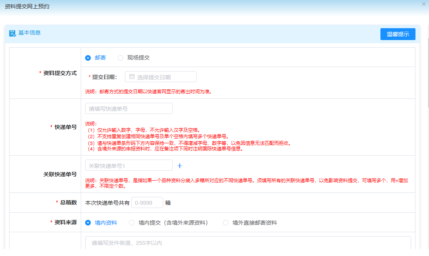Image resolution: width=429 pixels, height=256 pixels.
Task: Click the 总箱数 row label
Action: pyautogui.click(x=64, y=202)
